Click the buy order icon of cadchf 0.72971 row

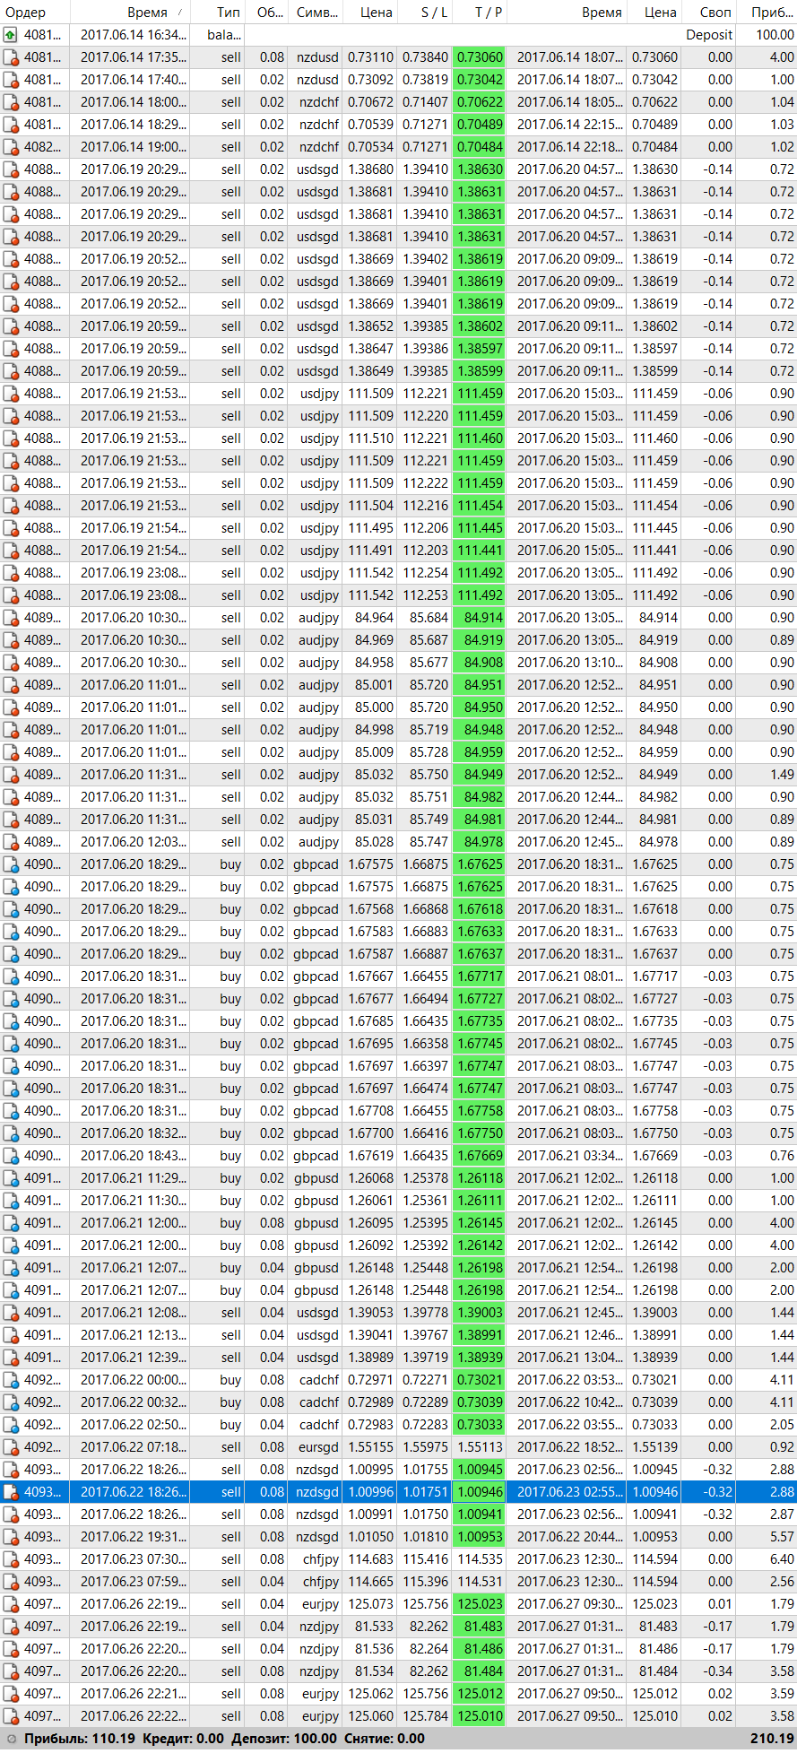(10, 1380)
